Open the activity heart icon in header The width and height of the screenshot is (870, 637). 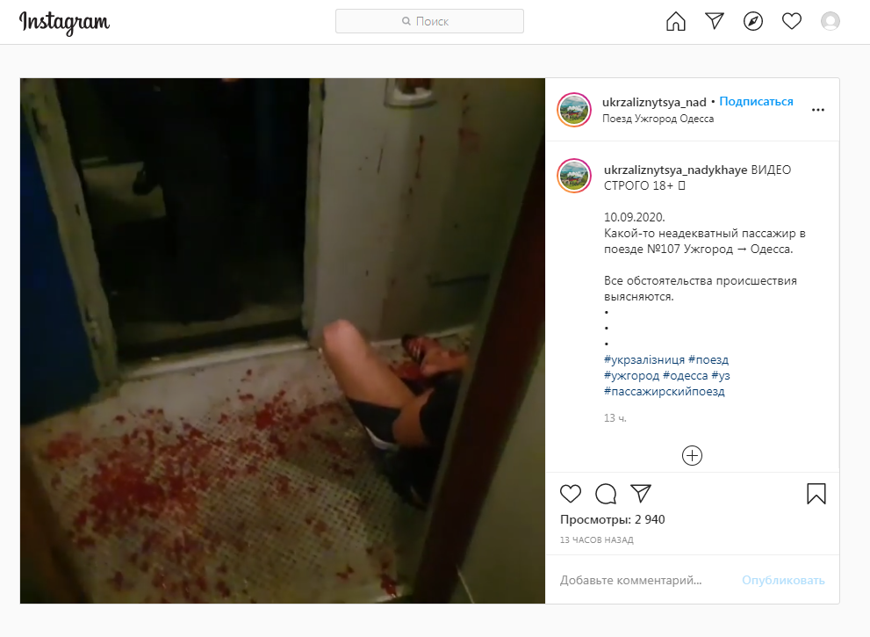pyautogui.click(x=791, y=22)
